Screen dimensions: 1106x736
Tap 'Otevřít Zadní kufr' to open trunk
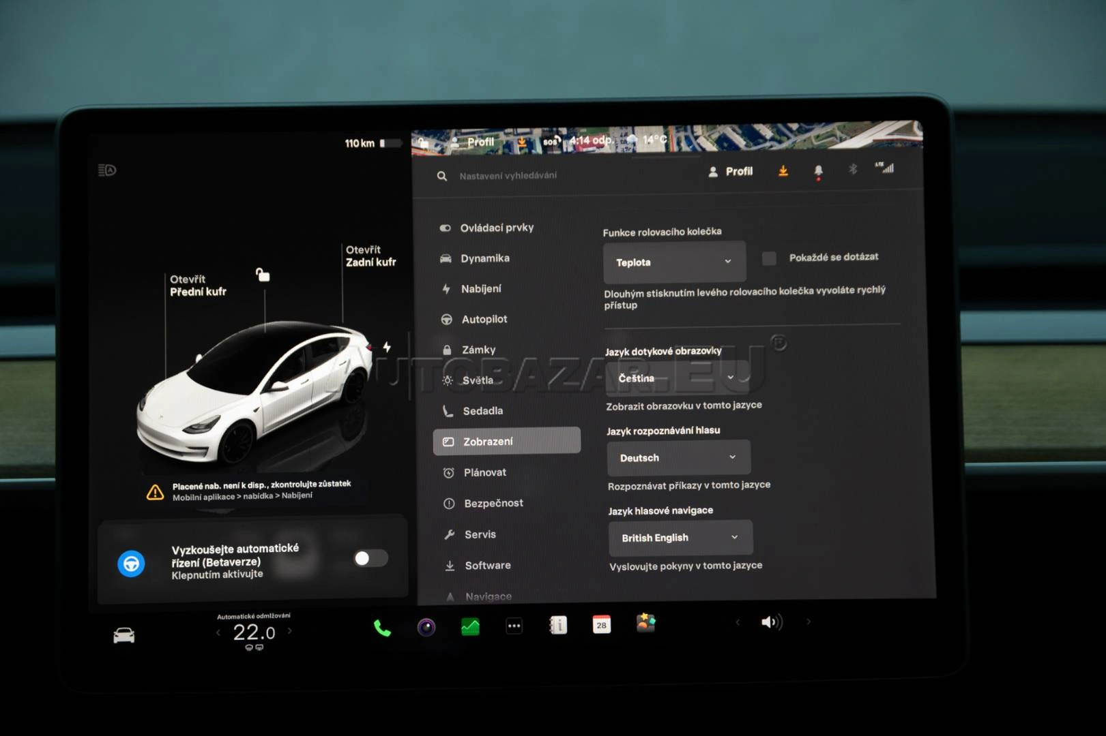[x=370, y=256]
